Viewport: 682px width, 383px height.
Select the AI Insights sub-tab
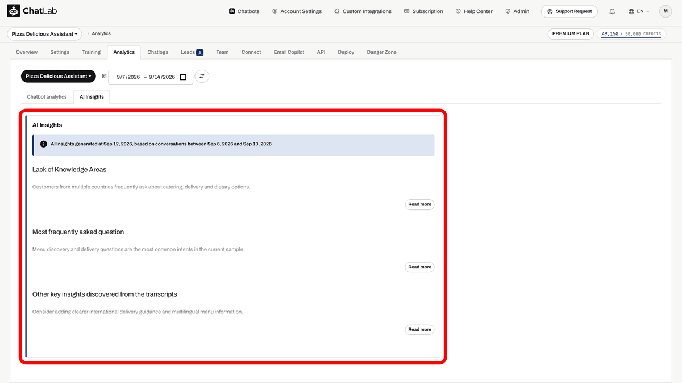(92, 97)
